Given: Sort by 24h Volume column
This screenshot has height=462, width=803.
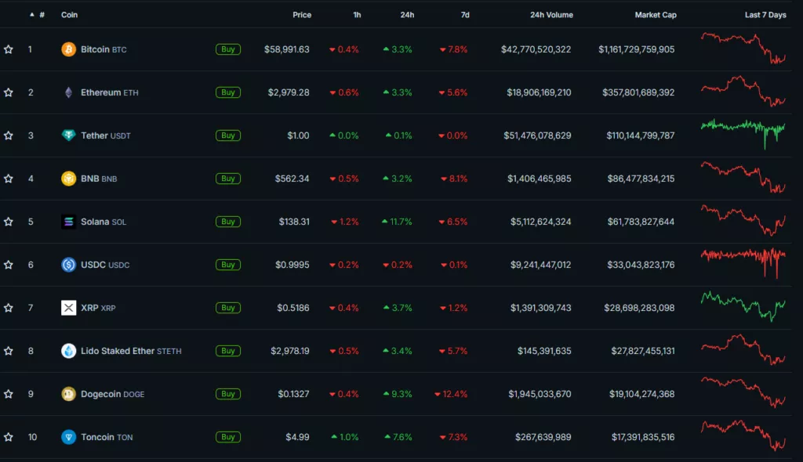Looking at the screenshot, I should (x=551, y=15).
